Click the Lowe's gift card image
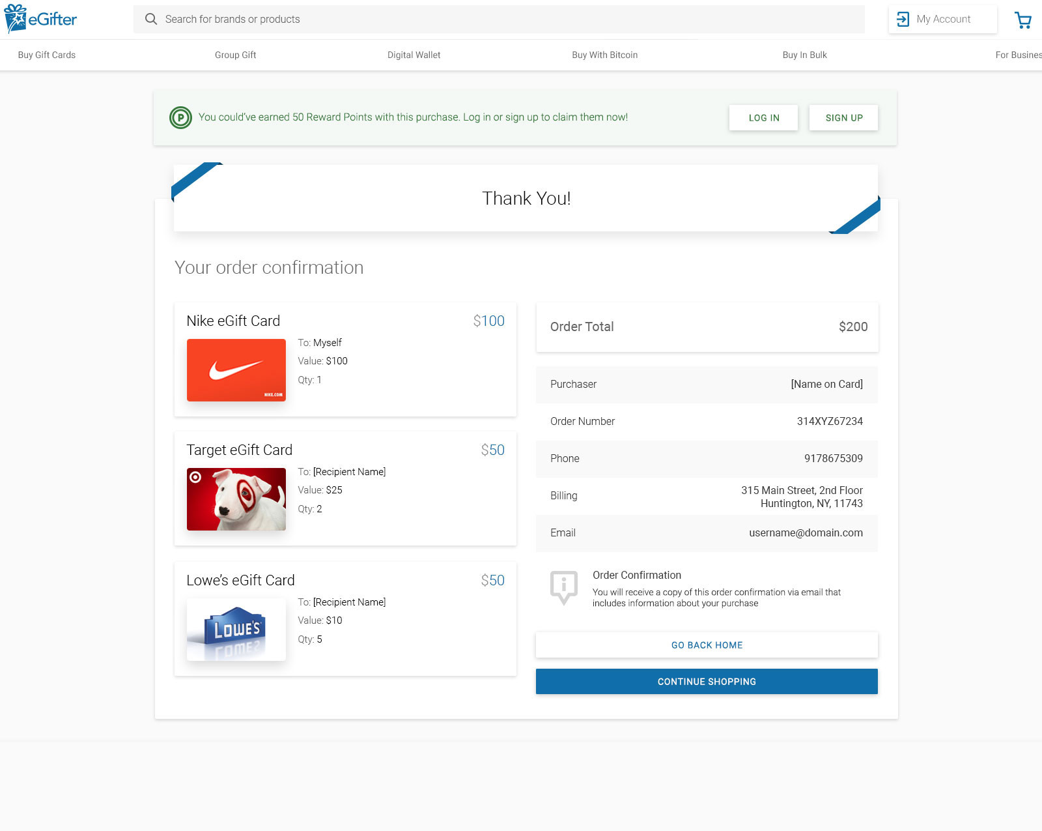 (x=236, y=630)
